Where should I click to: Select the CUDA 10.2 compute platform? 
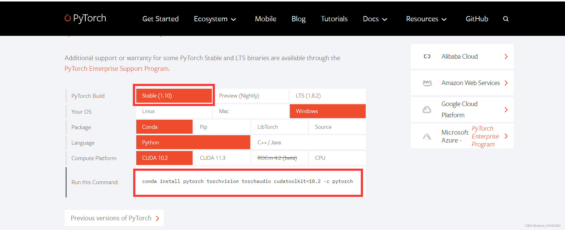tap(164, 158)
